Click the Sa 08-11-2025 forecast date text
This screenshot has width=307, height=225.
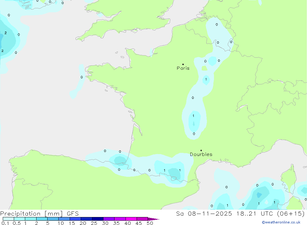(204, 213)
